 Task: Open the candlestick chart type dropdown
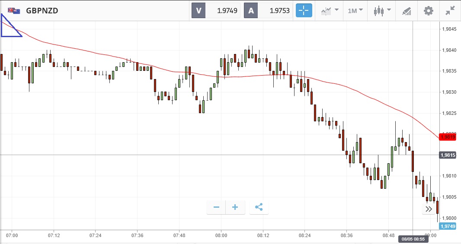[x=382, y=11]
